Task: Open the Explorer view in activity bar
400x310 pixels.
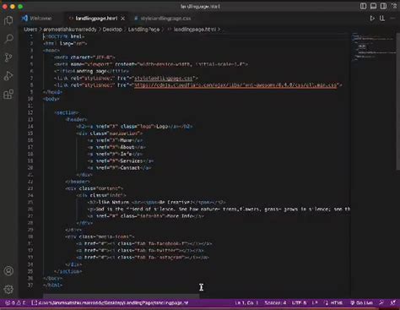Action: [8, 20]
